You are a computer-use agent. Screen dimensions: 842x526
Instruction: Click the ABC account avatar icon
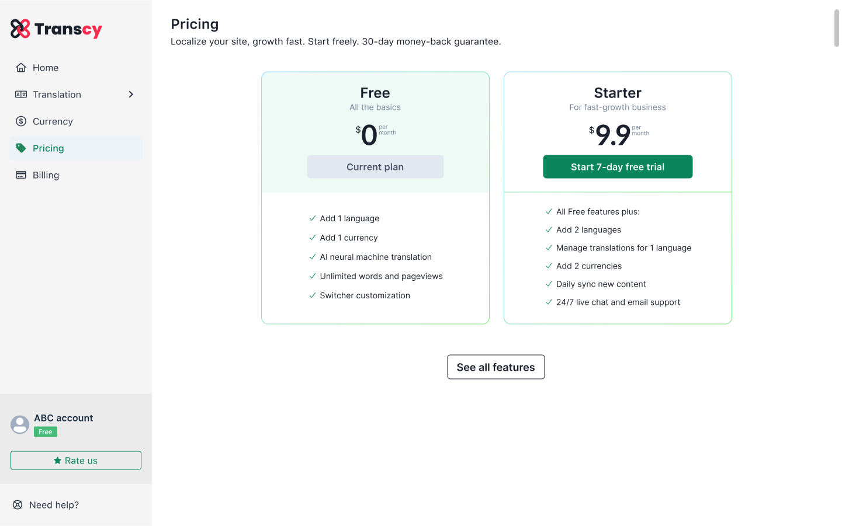(x=20, y=424)
